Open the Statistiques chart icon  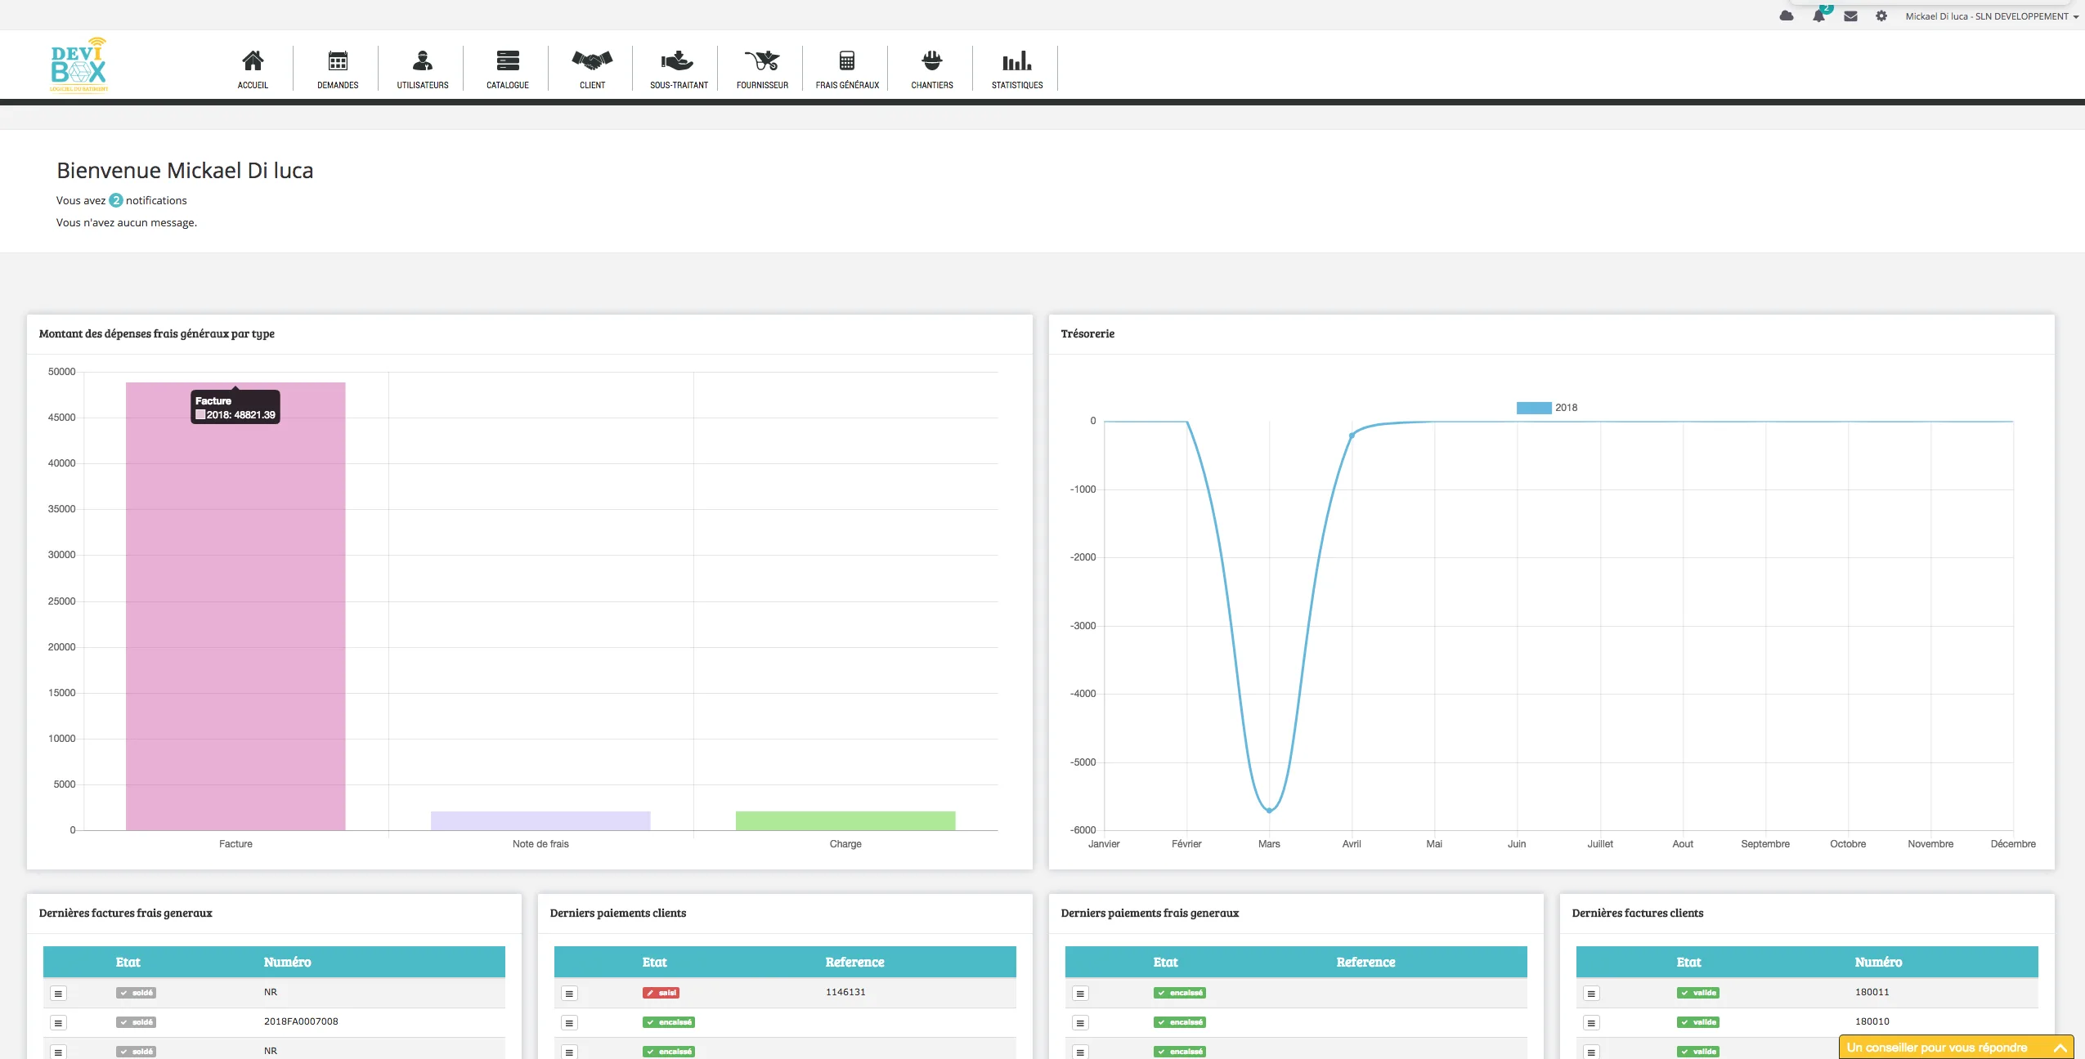(1017, 60)
